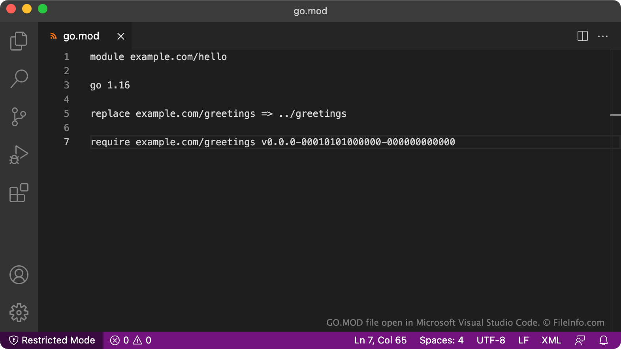Click the go.mod file type icon in tab
621x349 pixels.
(53, 36)
